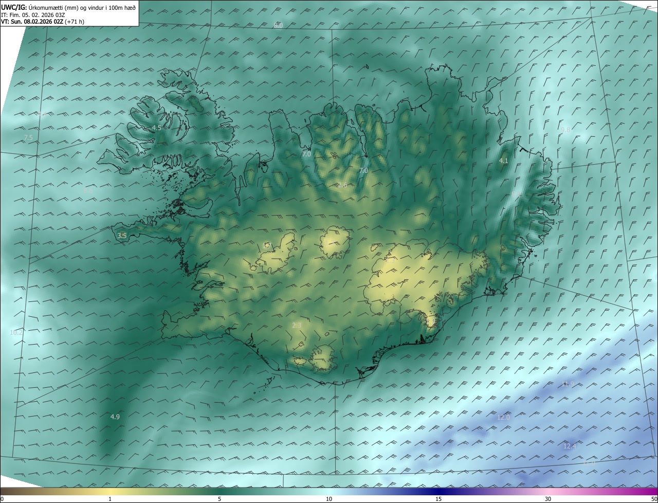Click the 4.5 value label on Westfjords

click(x=156, y=128)
